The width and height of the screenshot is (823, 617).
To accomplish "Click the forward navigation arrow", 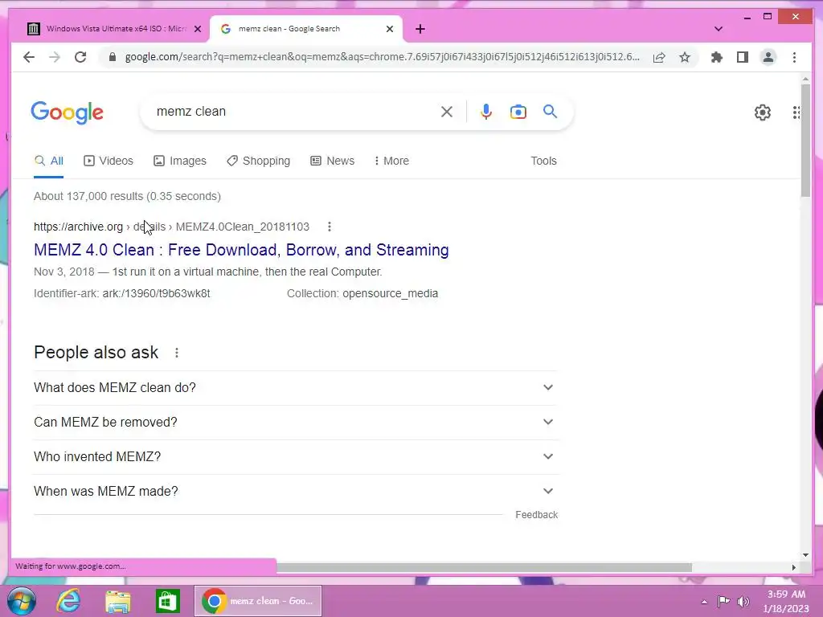I will pos(55,57).
